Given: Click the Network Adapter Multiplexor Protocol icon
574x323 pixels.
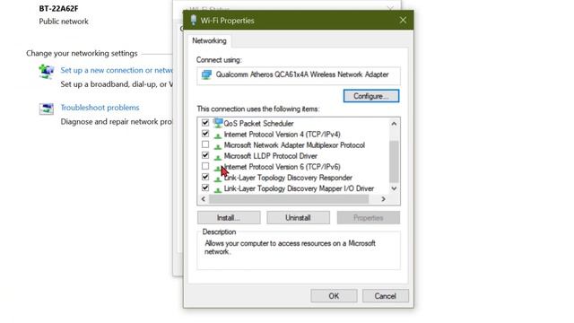Looking at the screenshot, I should (218, 146).
